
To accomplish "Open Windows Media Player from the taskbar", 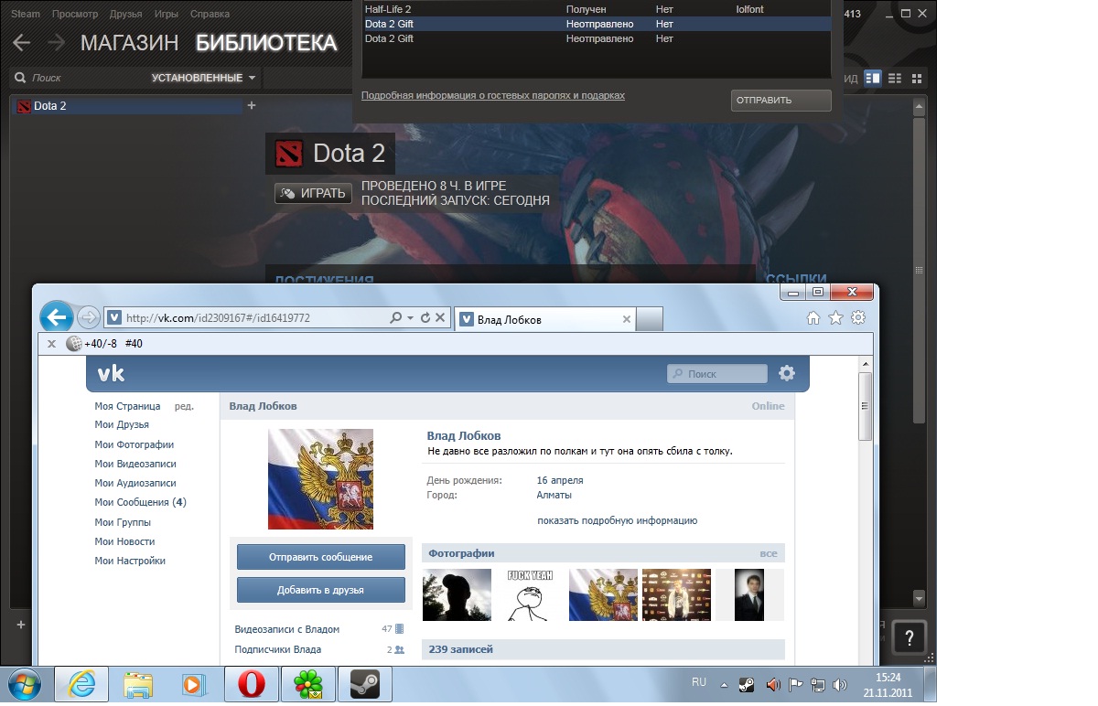I will (x=194, y=683).
